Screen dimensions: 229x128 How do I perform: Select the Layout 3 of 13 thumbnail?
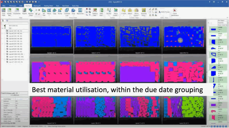[x=140, y=37]
